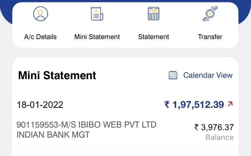Click the calendar icon beside Calendar View
The height and width of the screenshot is (156, 251).
pos(173,75)
